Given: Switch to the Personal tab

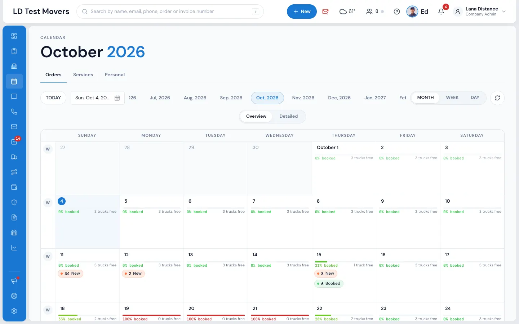Looking at the screenshot, I should click(x=115, y=75).
